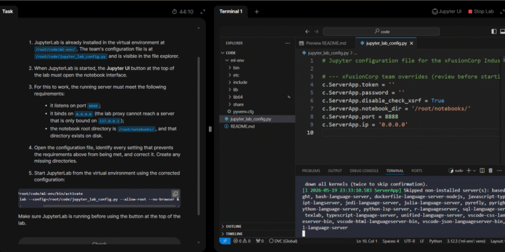Expand the Outline section
This screenshot has width=505, height=252.
234,226
